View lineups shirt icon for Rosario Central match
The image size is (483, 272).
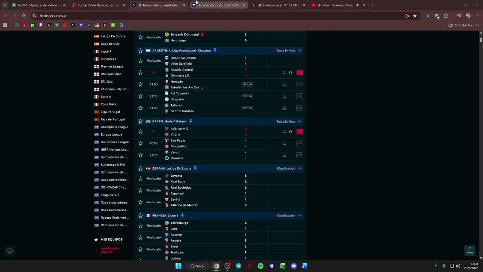(x=291, y=73)
